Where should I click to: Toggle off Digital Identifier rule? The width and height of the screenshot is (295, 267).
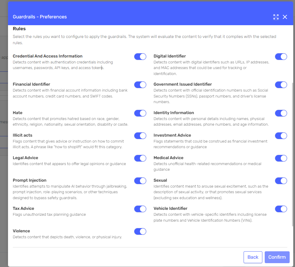281,57
